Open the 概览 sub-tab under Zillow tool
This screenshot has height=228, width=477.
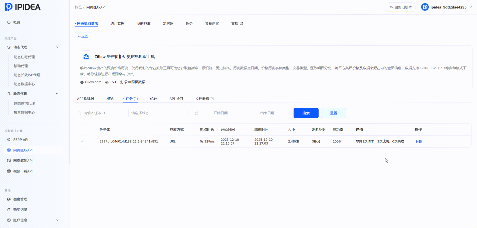pyautogui.click(x=110, y=99)
